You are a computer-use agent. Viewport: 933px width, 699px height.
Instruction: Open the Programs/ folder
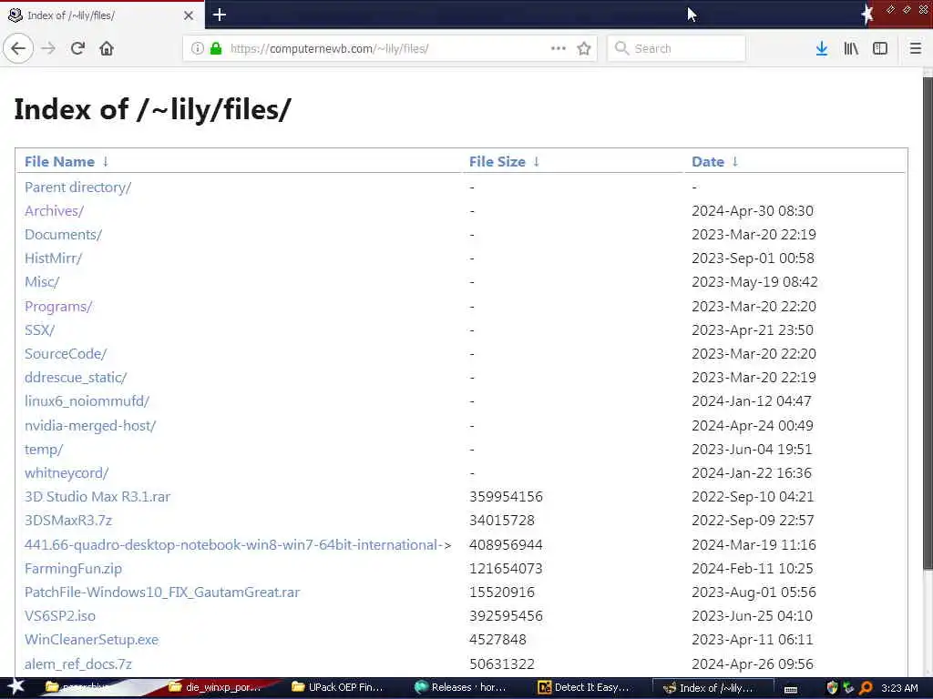[58, 307]
